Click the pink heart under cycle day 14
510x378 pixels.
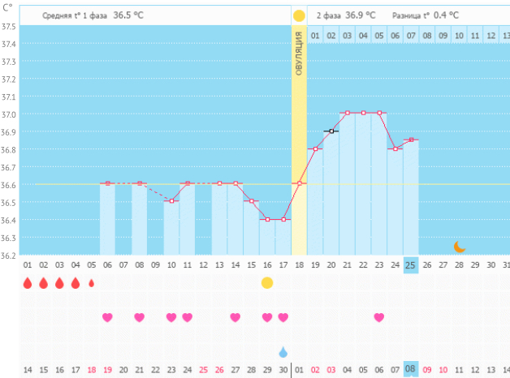pos(235,317)
